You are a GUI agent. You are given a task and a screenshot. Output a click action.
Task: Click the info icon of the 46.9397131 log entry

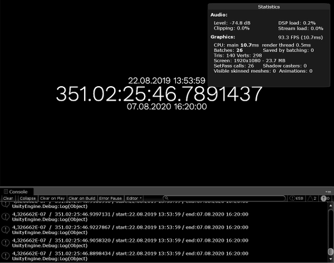click(5, 215)
